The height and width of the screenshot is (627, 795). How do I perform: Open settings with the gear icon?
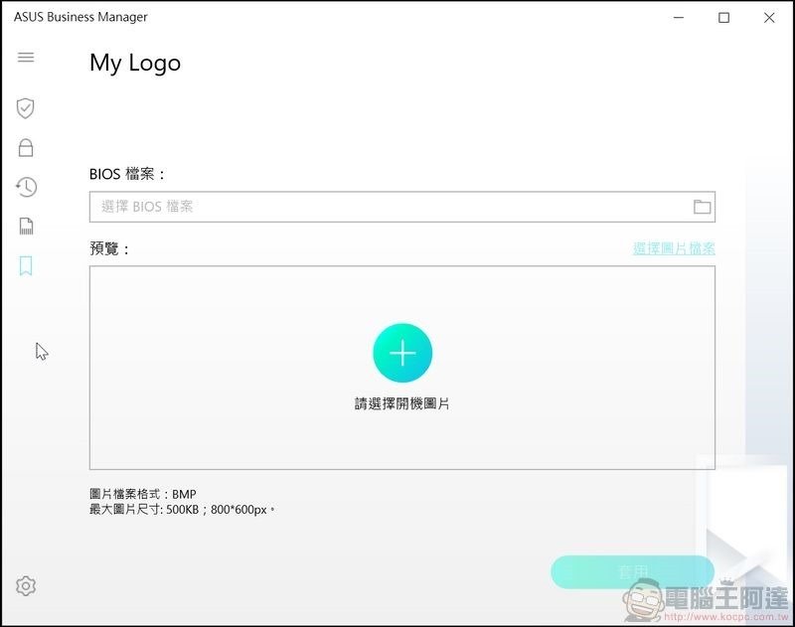point(26,587)
